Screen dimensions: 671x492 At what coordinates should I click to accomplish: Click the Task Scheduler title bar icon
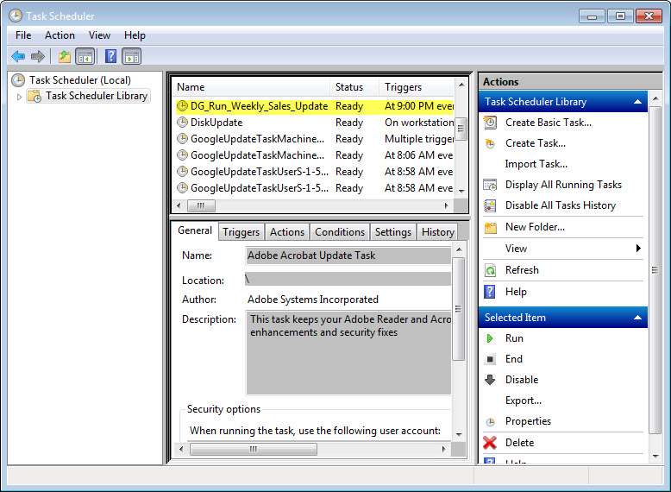(x=16, y=16)
